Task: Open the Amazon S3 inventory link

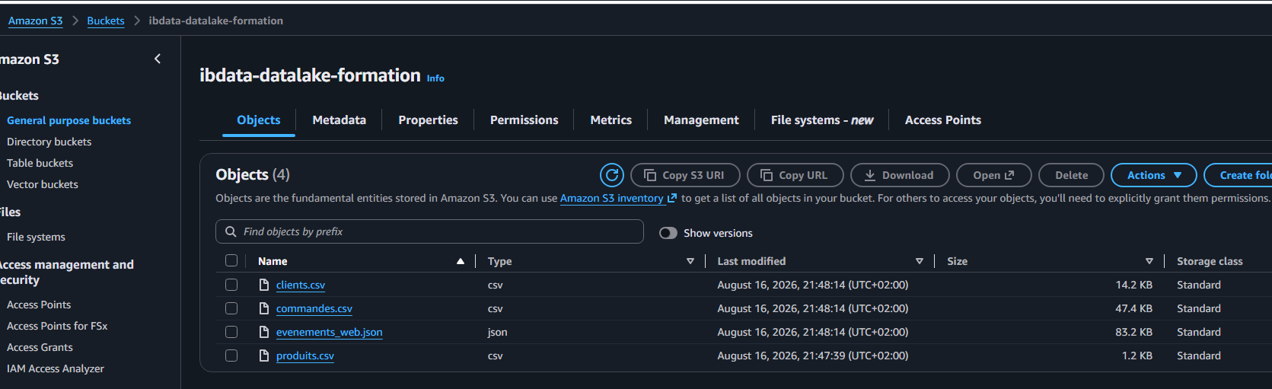Action: [x=612, y=198]
